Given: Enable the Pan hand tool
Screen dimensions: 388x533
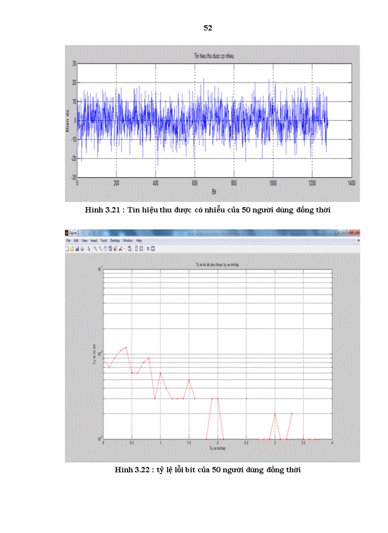Looking at the screenshot, I should click(105, 249).
